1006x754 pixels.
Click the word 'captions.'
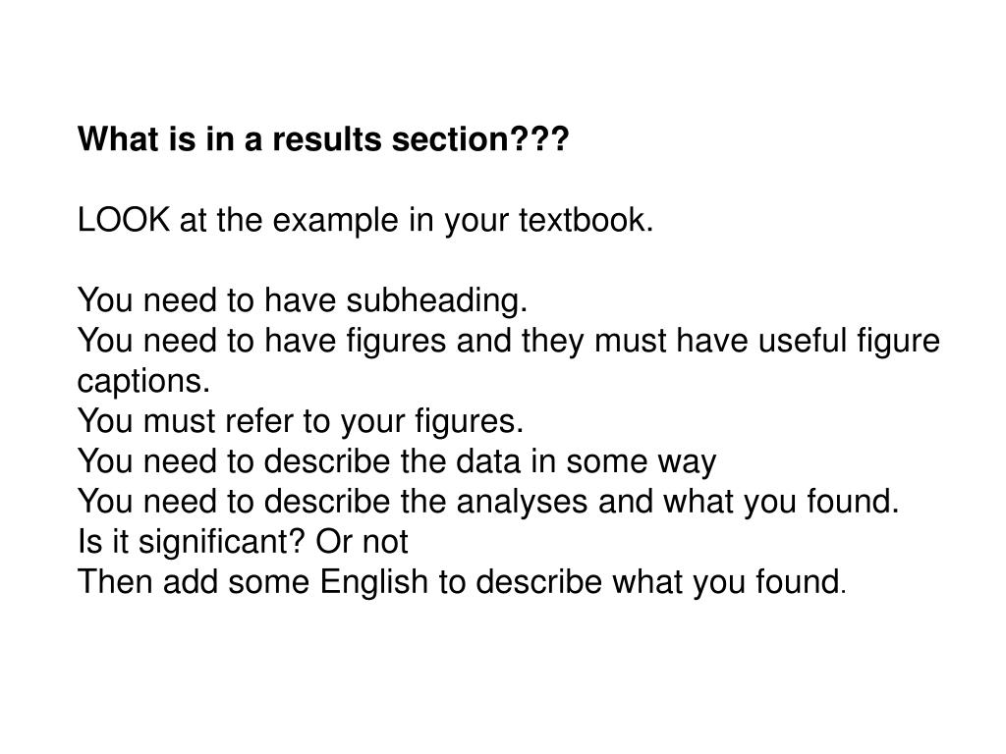tap(143, 382)
